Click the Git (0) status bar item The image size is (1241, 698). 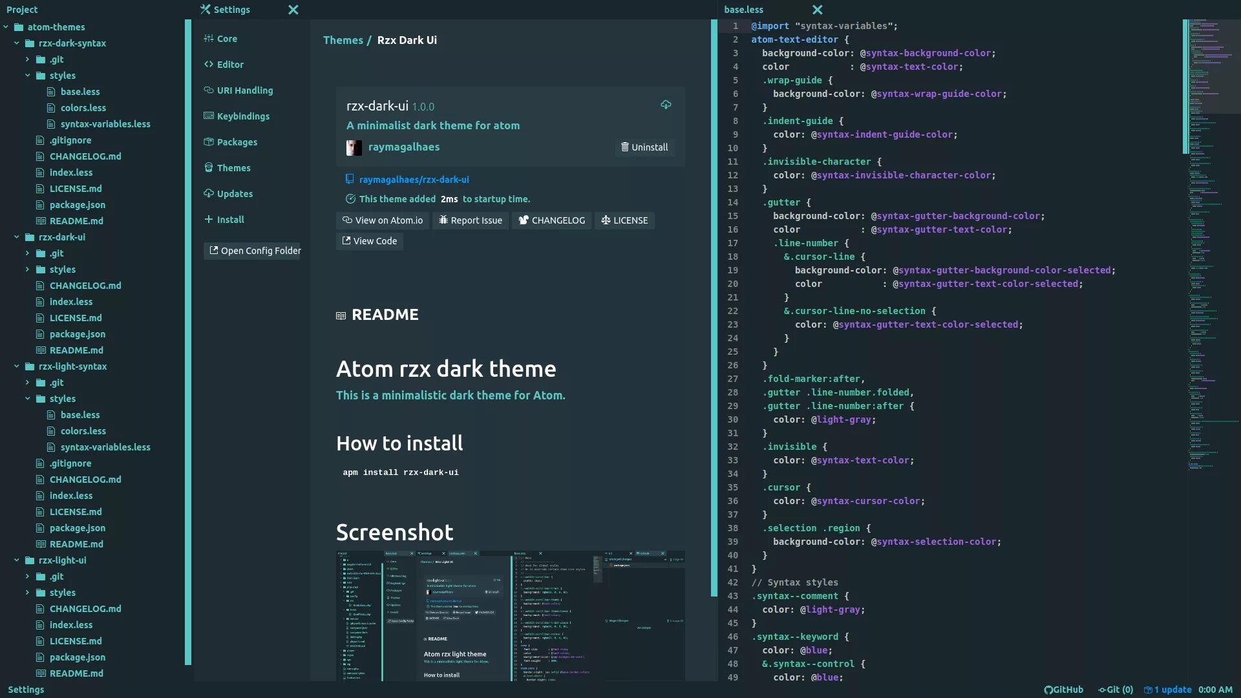[x=1116, y=690]
